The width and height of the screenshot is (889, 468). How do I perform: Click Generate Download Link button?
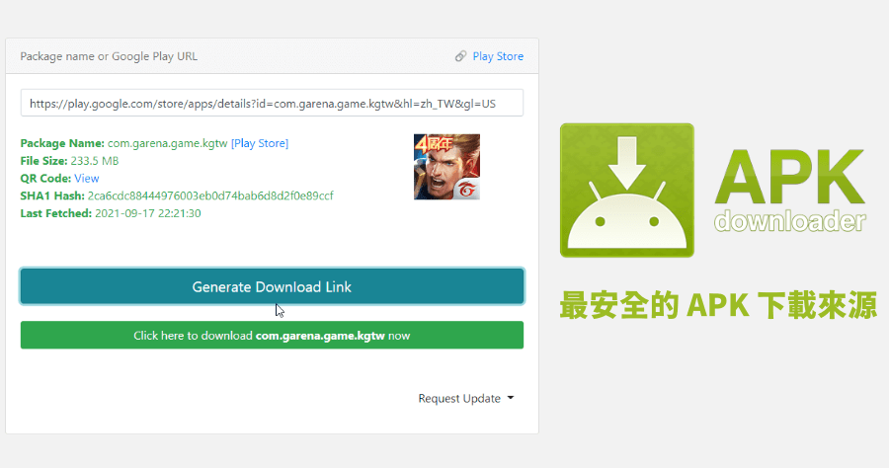point(273,286)
